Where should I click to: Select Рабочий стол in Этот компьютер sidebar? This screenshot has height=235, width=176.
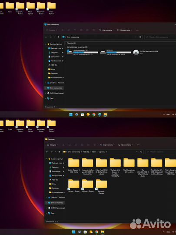[56, 48]
